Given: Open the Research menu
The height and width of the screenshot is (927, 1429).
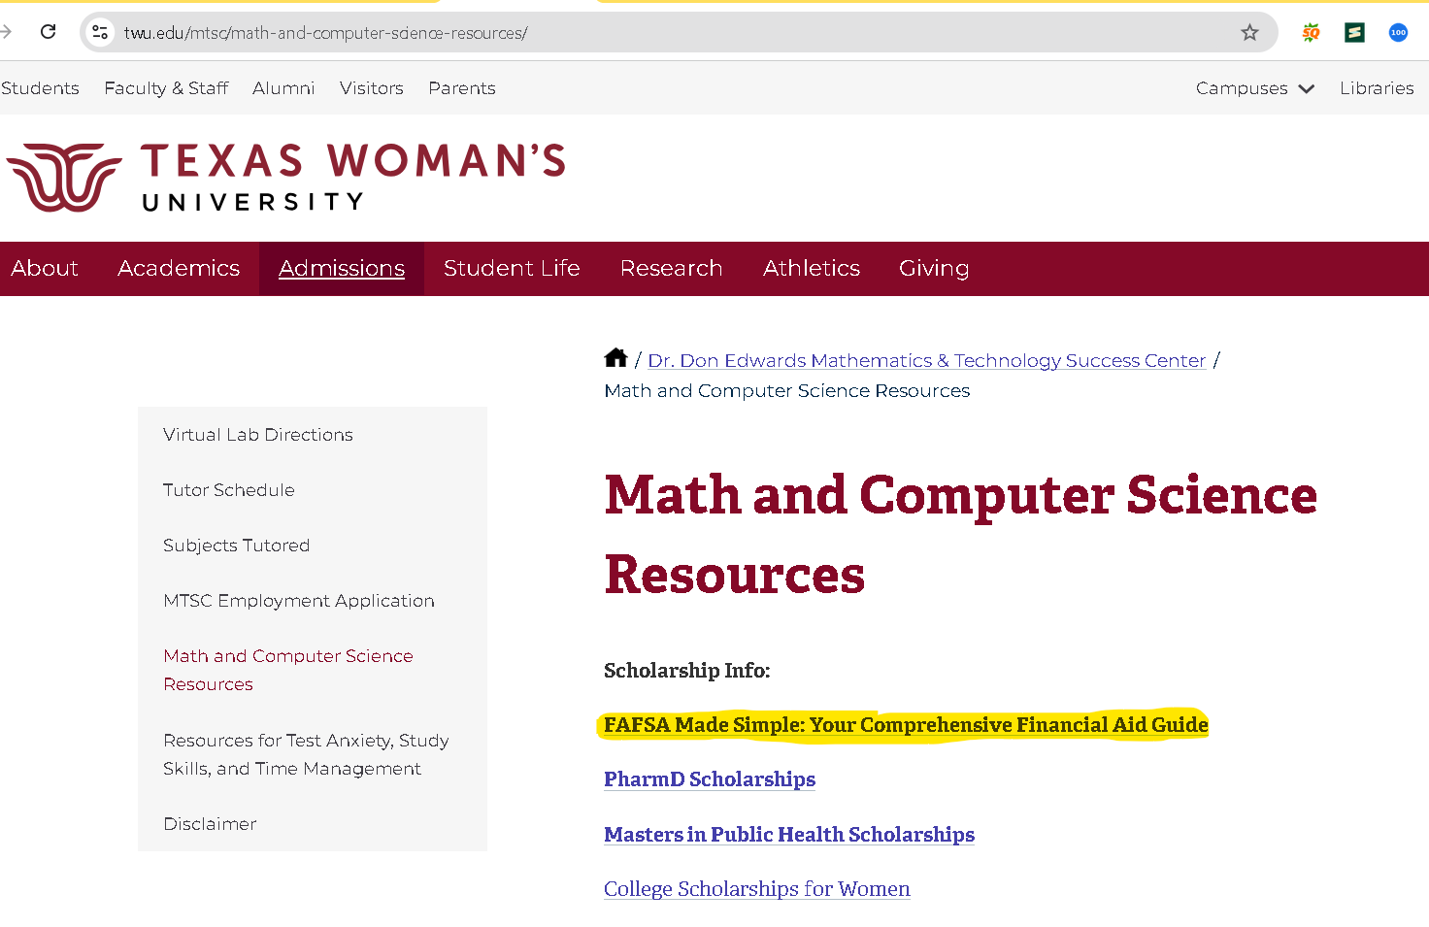Looking at the screenshot, I should pyautogui.click(x=671, y=268).
